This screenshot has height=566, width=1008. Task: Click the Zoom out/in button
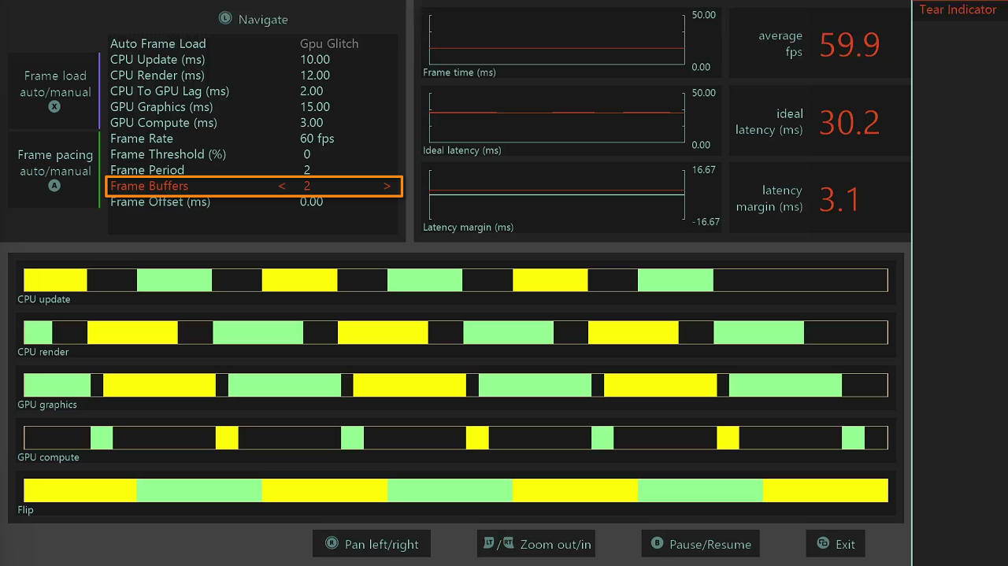pos(535,543)
